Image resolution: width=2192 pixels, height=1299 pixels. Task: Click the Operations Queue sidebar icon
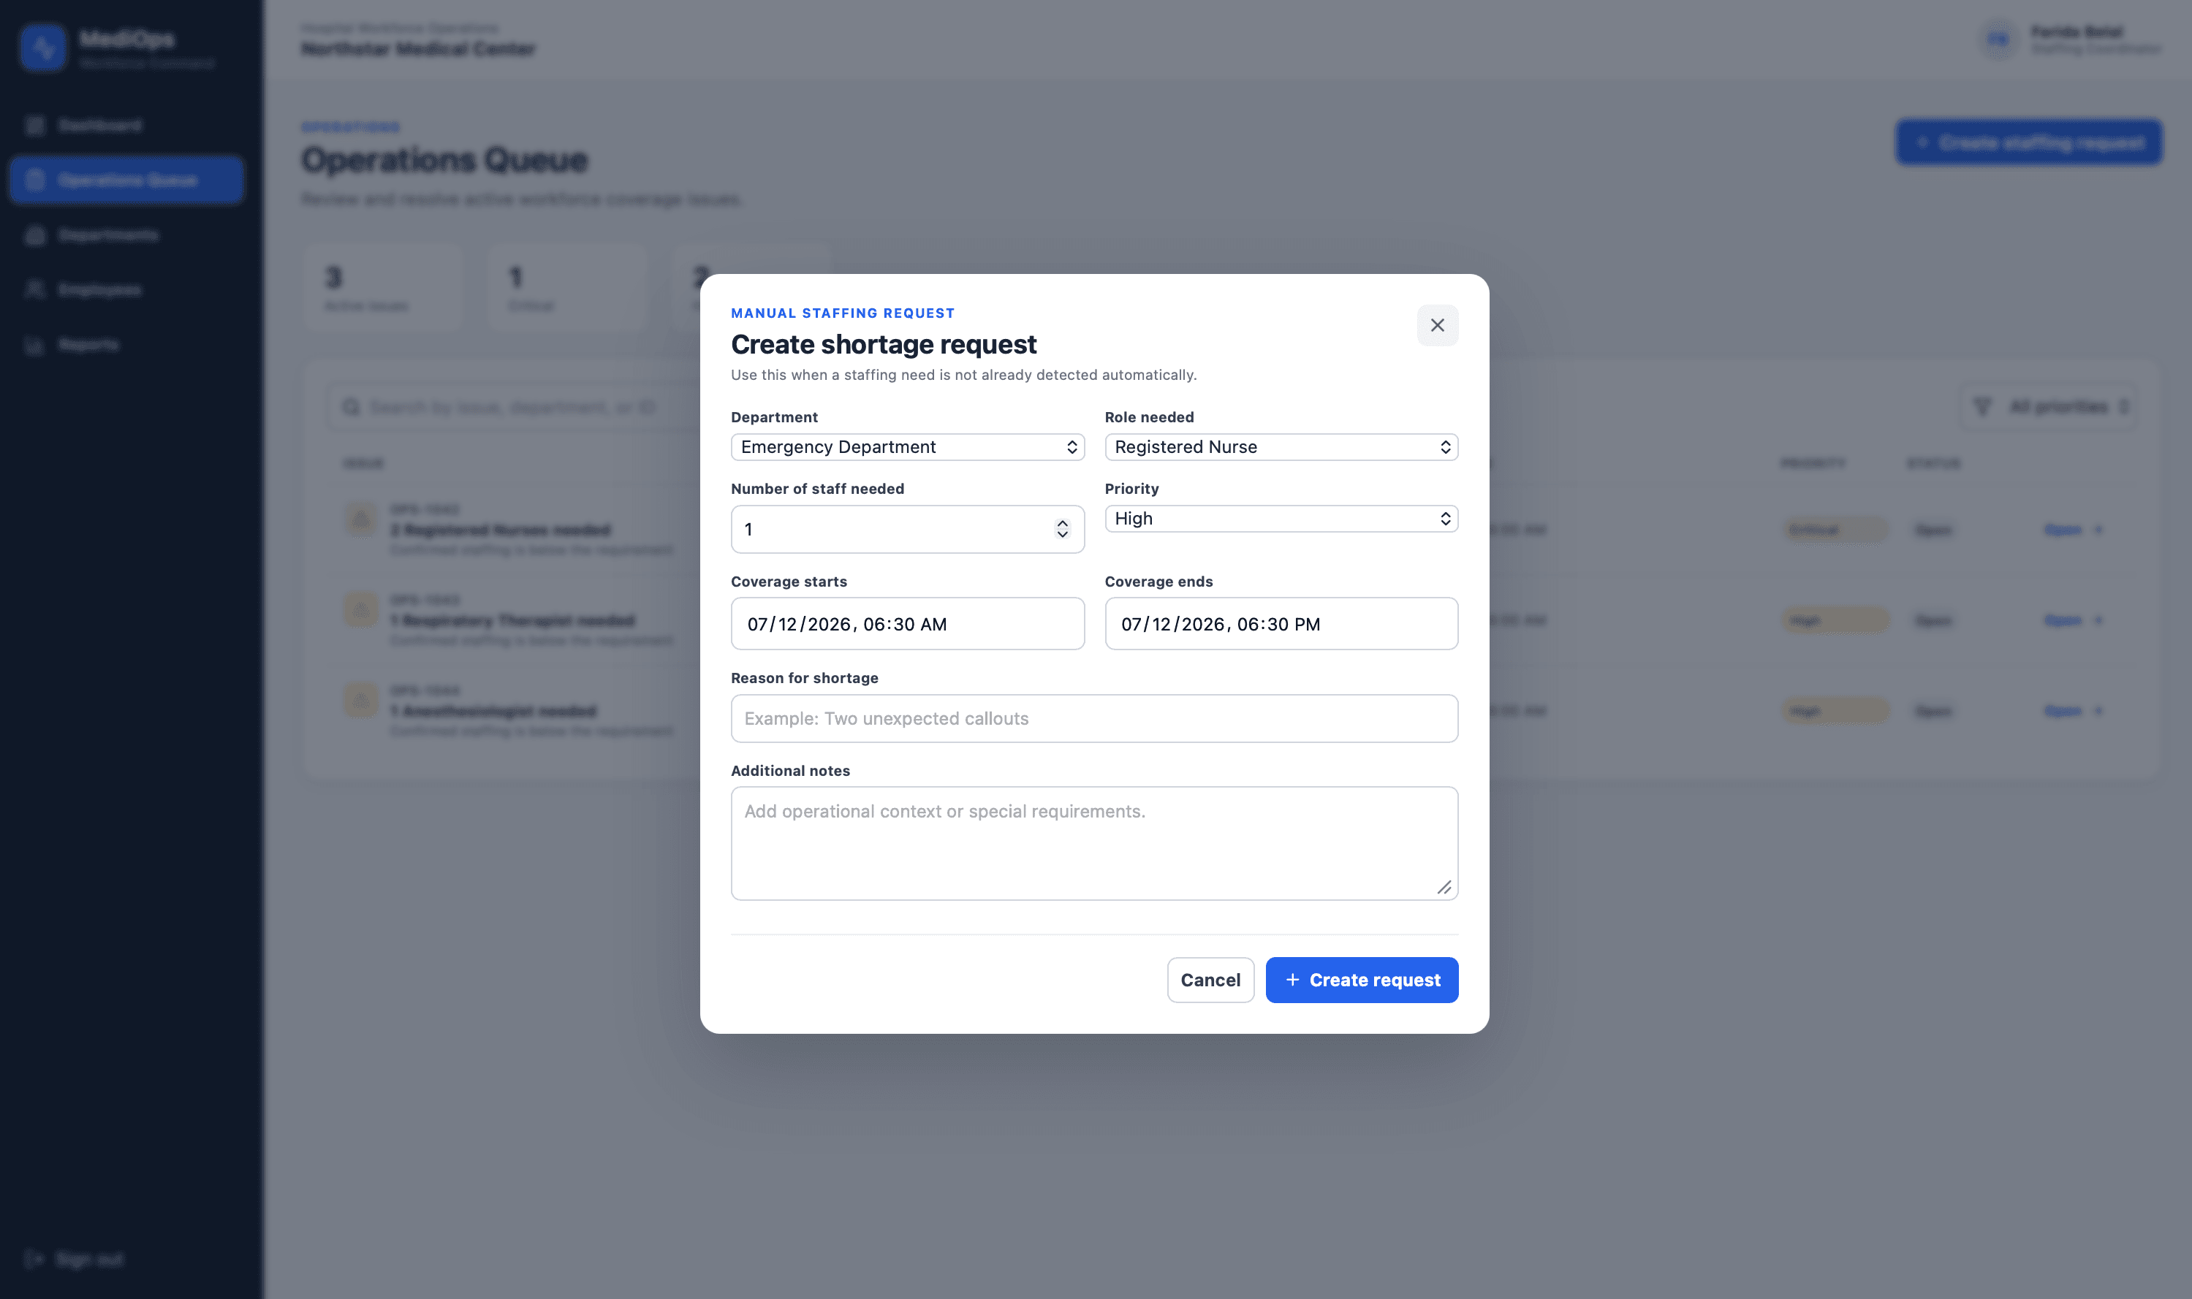point(35,180)
